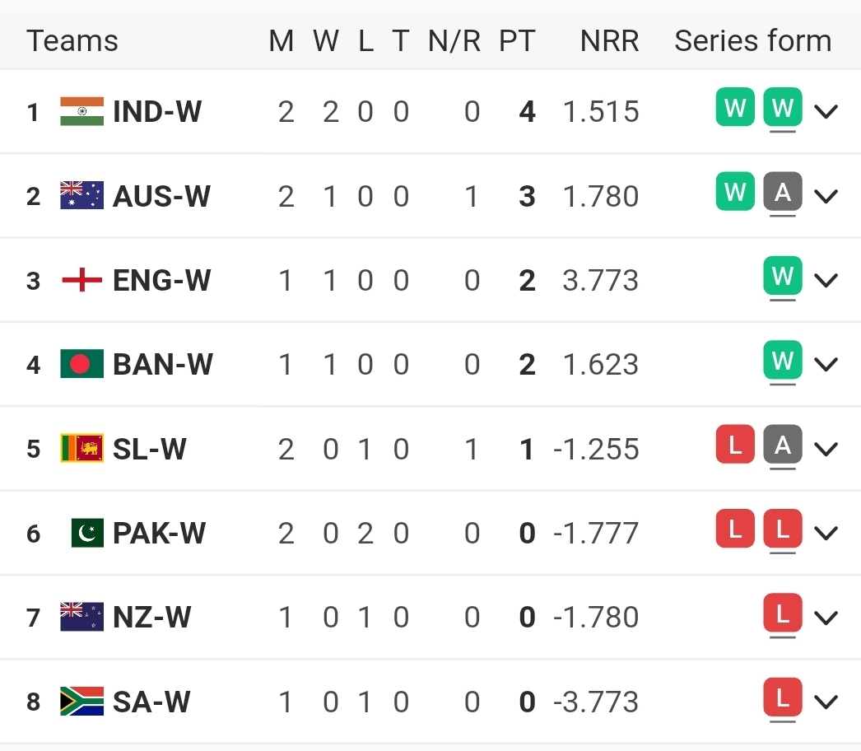The width and height of the screenshot is (861, 751).
Task: Open the BAN-W team name link
Action: 162,365
